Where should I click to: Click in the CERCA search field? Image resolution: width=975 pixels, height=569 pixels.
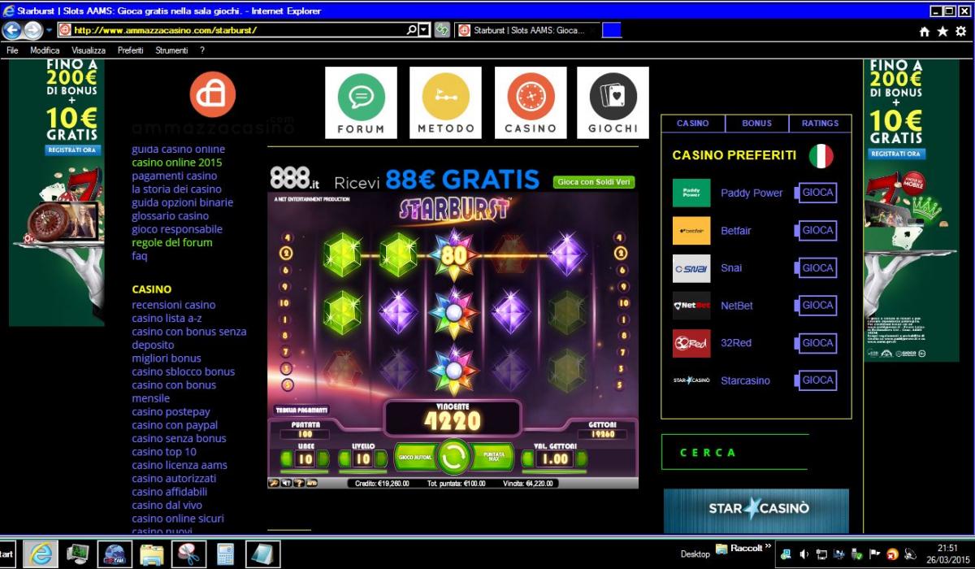pyautogui.click(x=734, y=452)
